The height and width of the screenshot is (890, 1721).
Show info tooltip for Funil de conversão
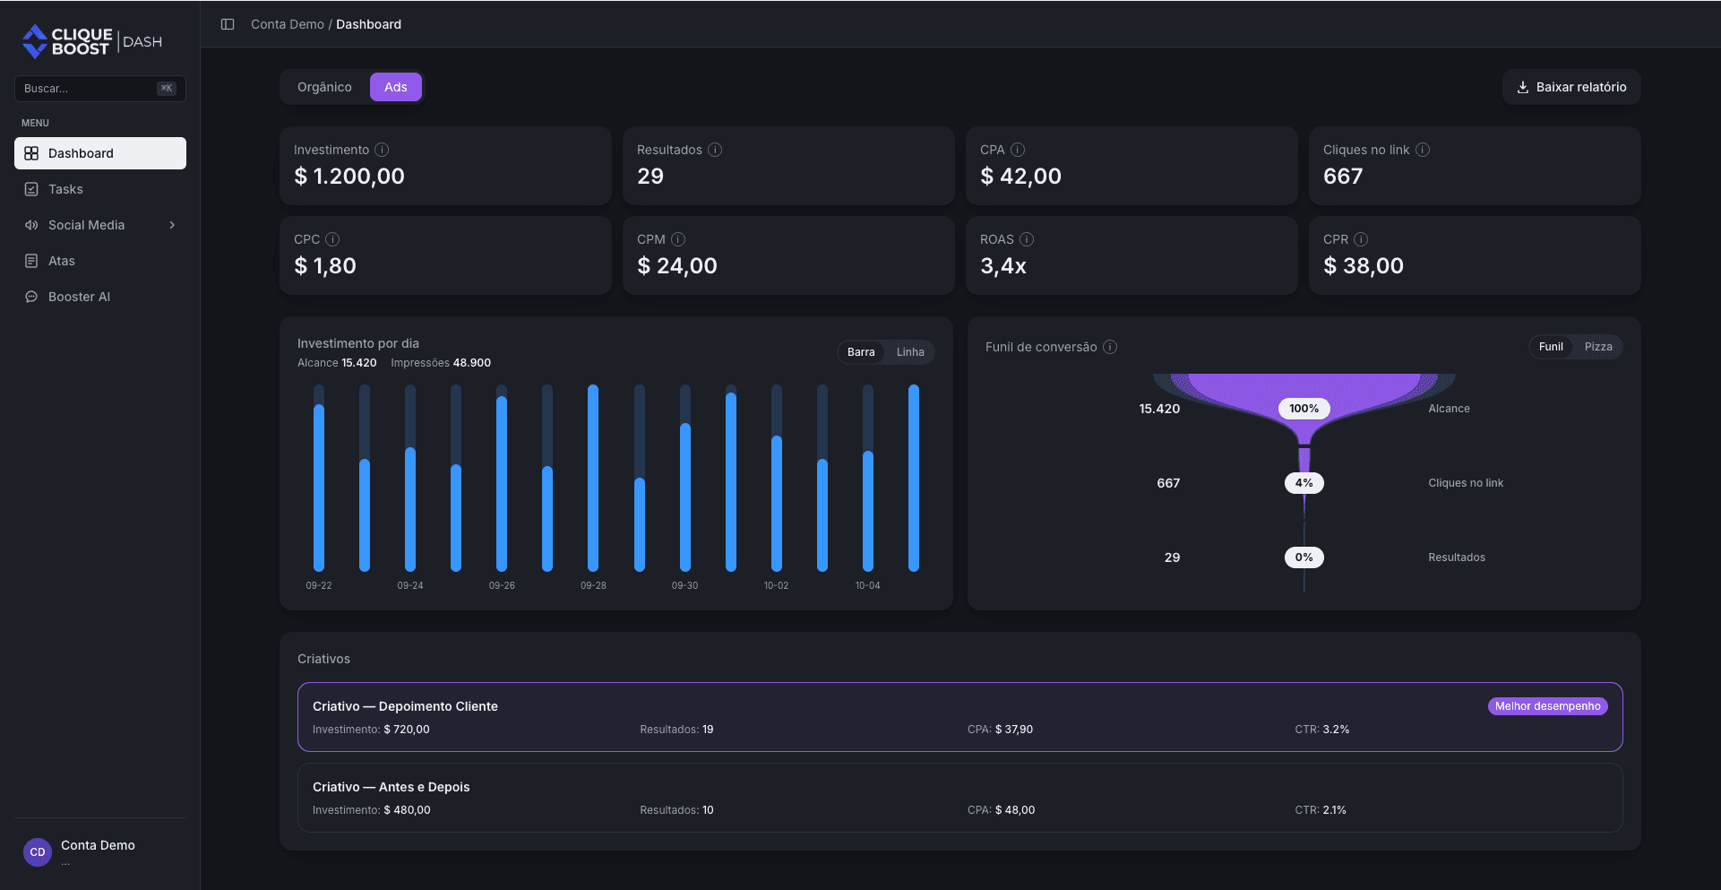tap(1110, 347)
